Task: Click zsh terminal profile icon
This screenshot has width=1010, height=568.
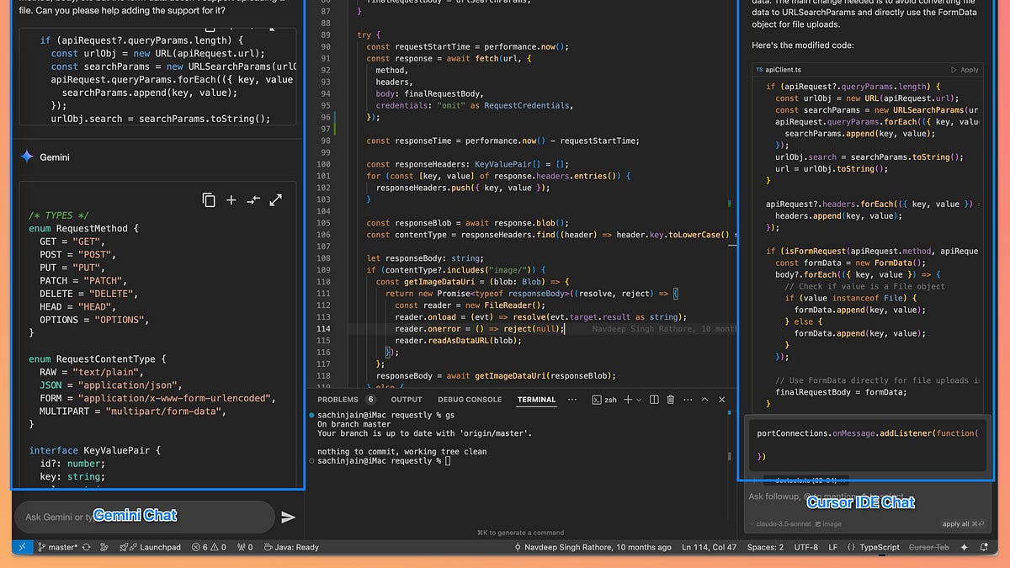Action: (x=604, y=400)
